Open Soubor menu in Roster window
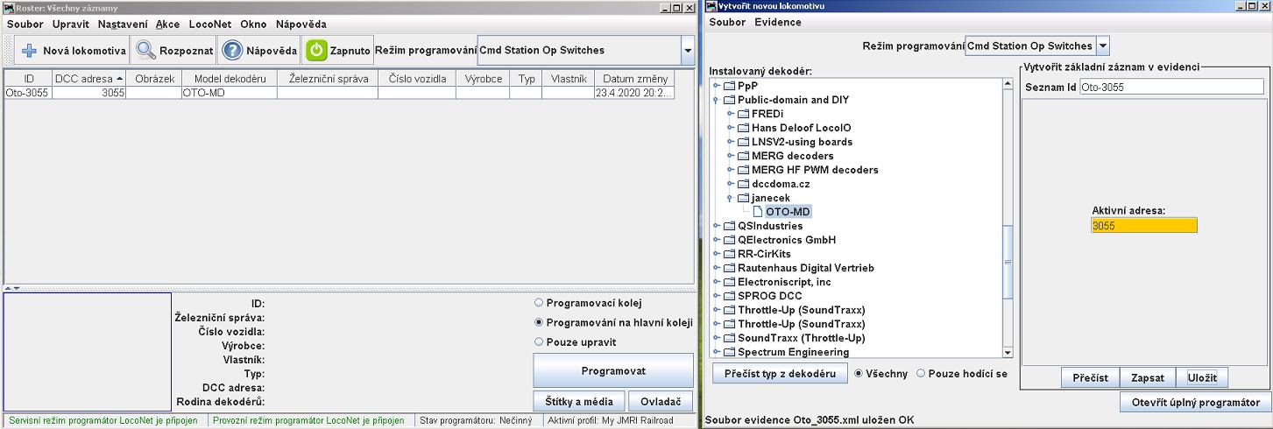The height and width of the screenshot is (429, 1273). pyautogui.click(x=25, y=25)
